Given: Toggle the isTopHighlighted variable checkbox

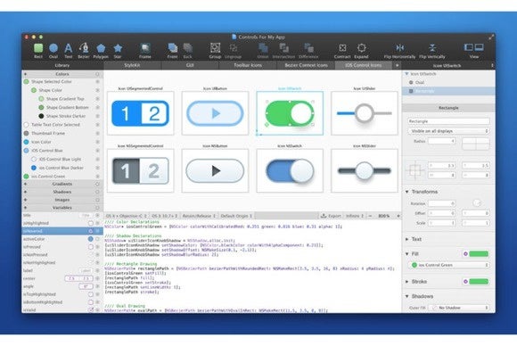Looking at the screenshot, I should (x=90, y=294).
